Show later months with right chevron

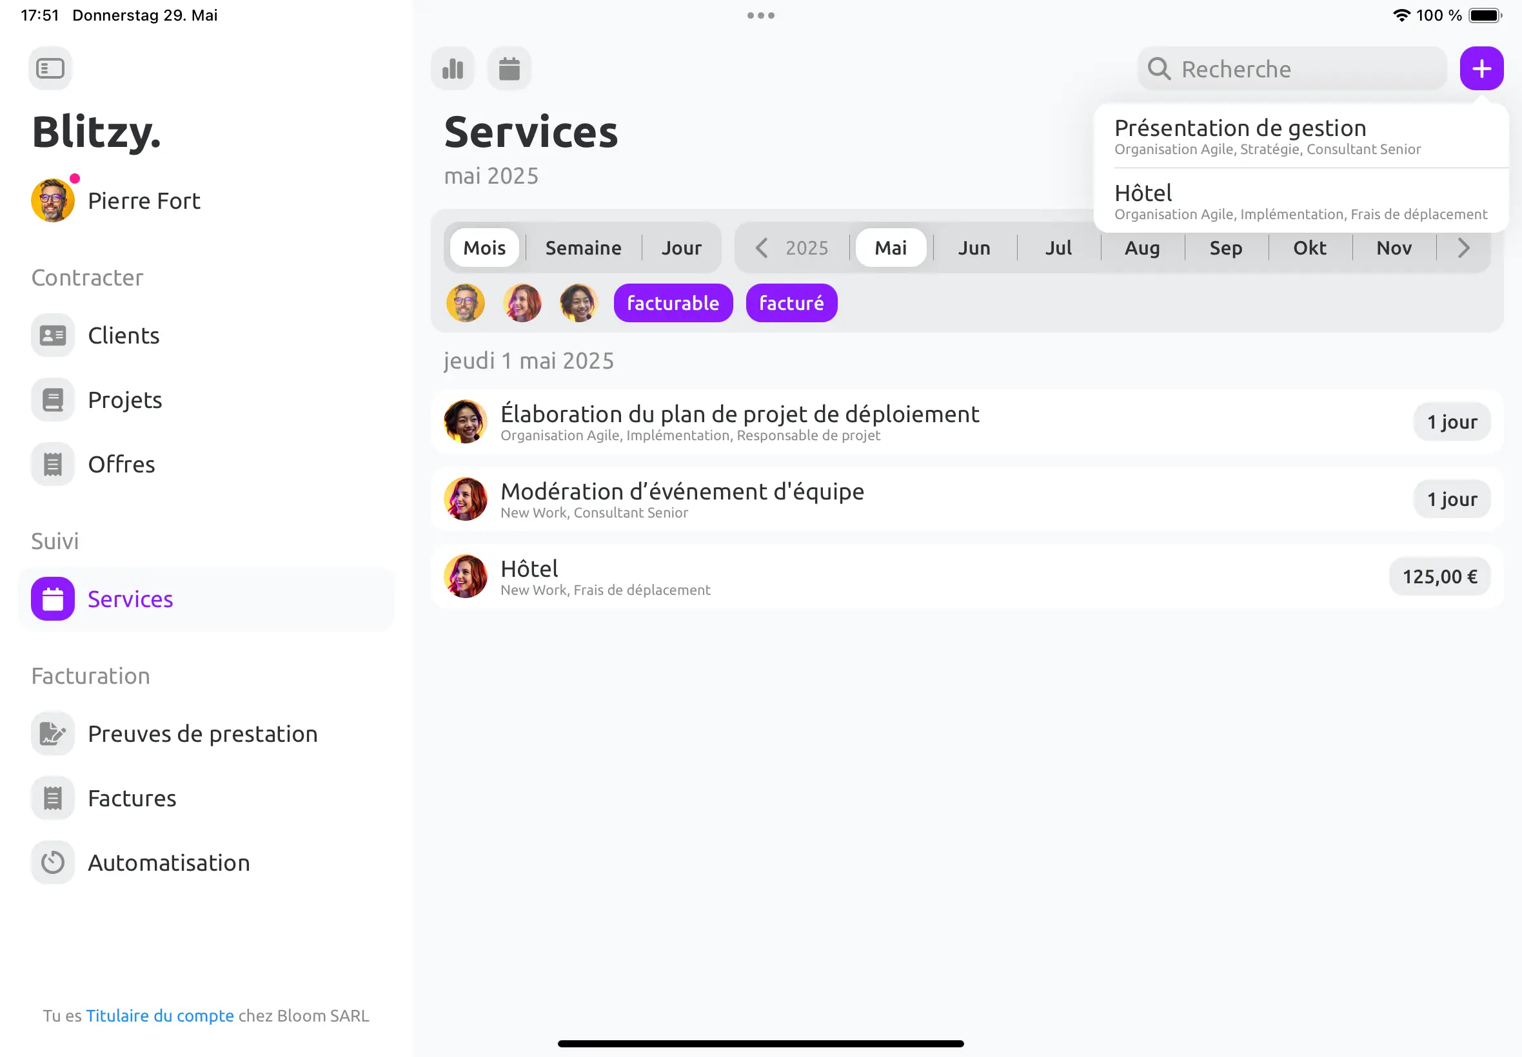1464,247
